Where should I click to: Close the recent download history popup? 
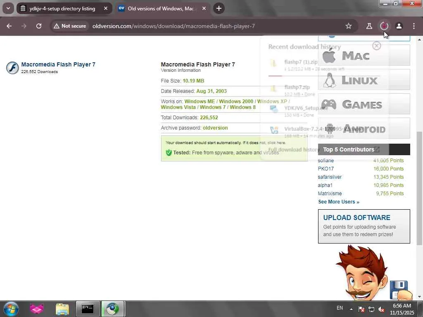(377, 46)
